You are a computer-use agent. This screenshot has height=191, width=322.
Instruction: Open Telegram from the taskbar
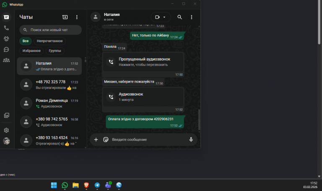(97, 185)
